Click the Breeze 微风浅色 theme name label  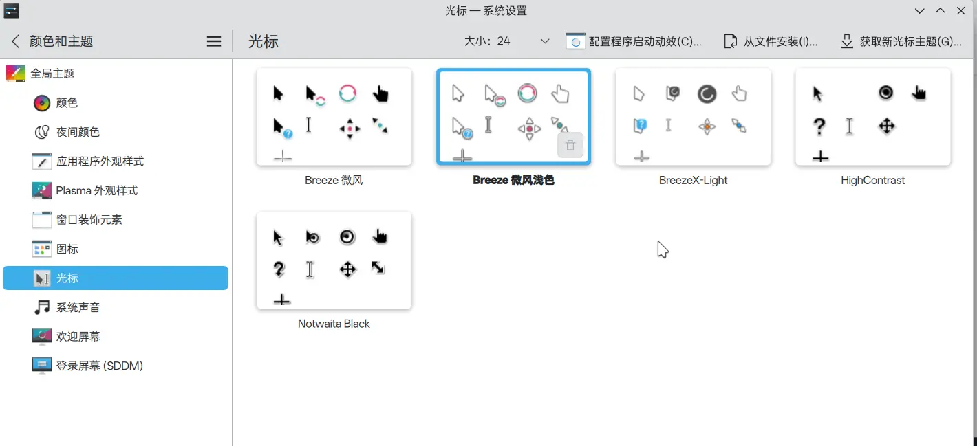513,181
